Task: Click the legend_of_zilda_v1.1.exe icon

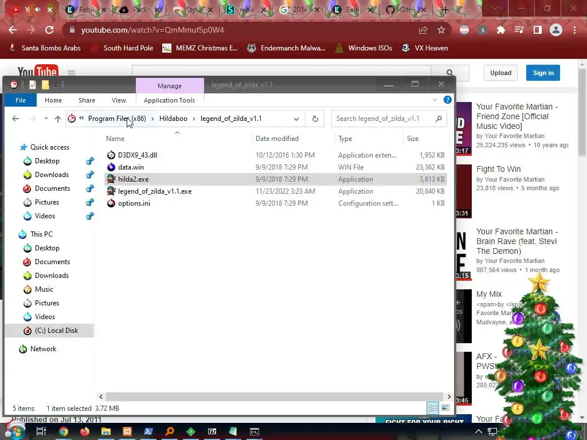Action: pyautogui.click(x=111, y=191)
